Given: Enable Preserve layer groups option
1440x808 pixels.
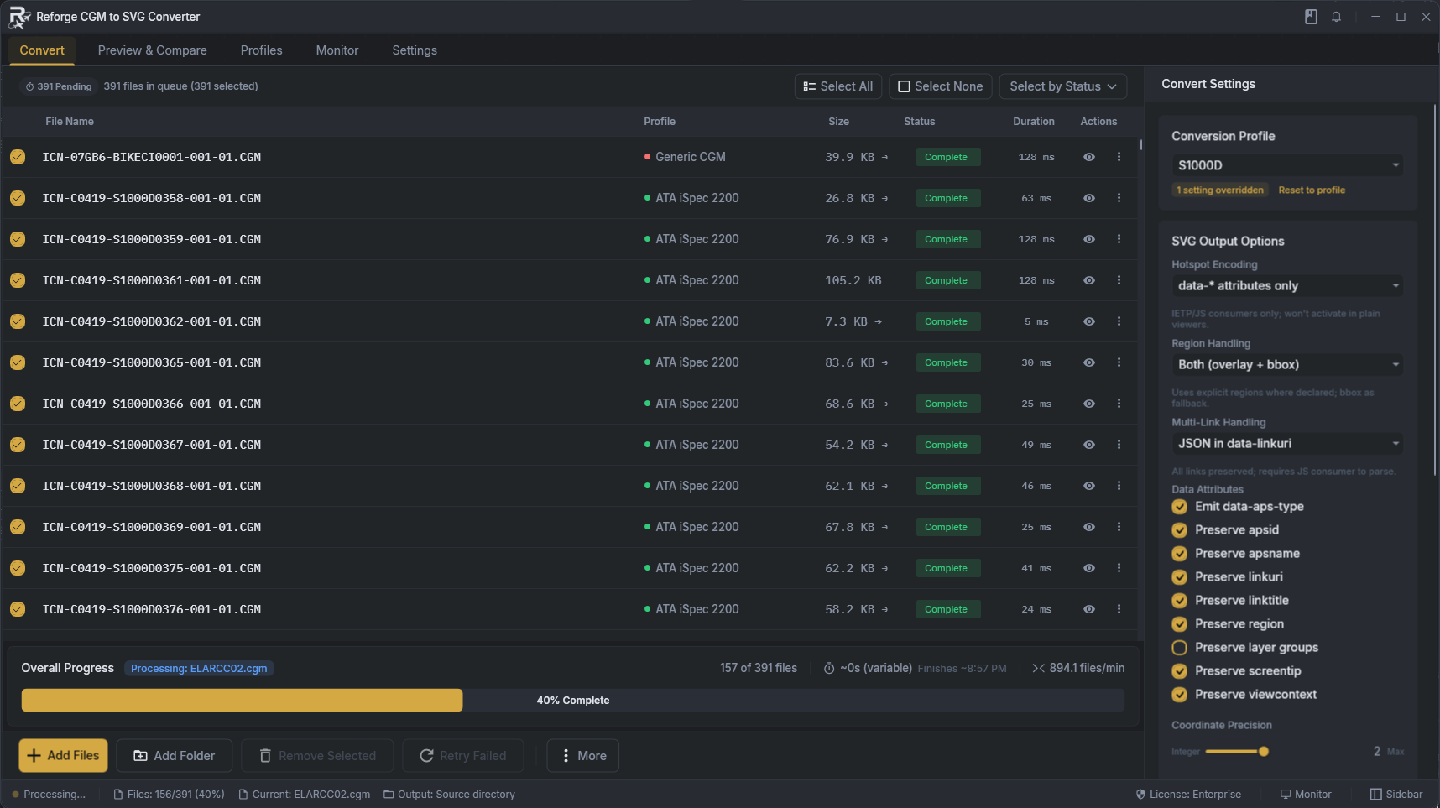Looking at the screenshot, I should [1179, 648].
